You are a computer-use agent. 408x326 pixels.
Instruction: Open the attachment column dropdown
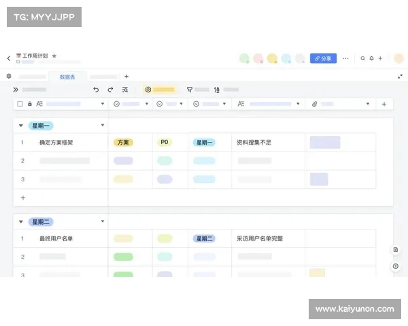tap(368, 104)
